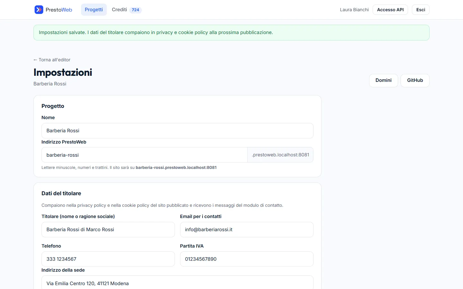Click the bold barberia-rossi.prestoweb.localhost:8081 hint address
The image size is (463, 289).
pyautogui.click(x=176, y=168)
